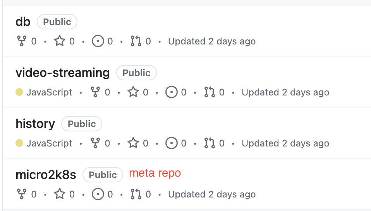Click the star icon for db repository
Viewport: 371px width, 211px height.
(60, 41)
